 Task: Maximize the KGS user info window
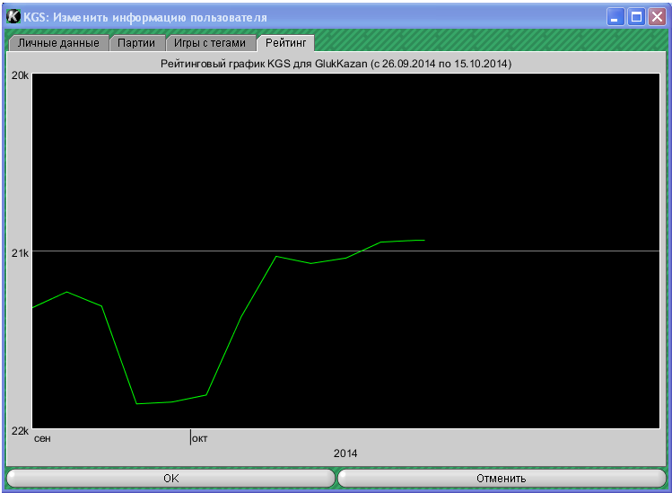tap(636, 17)
